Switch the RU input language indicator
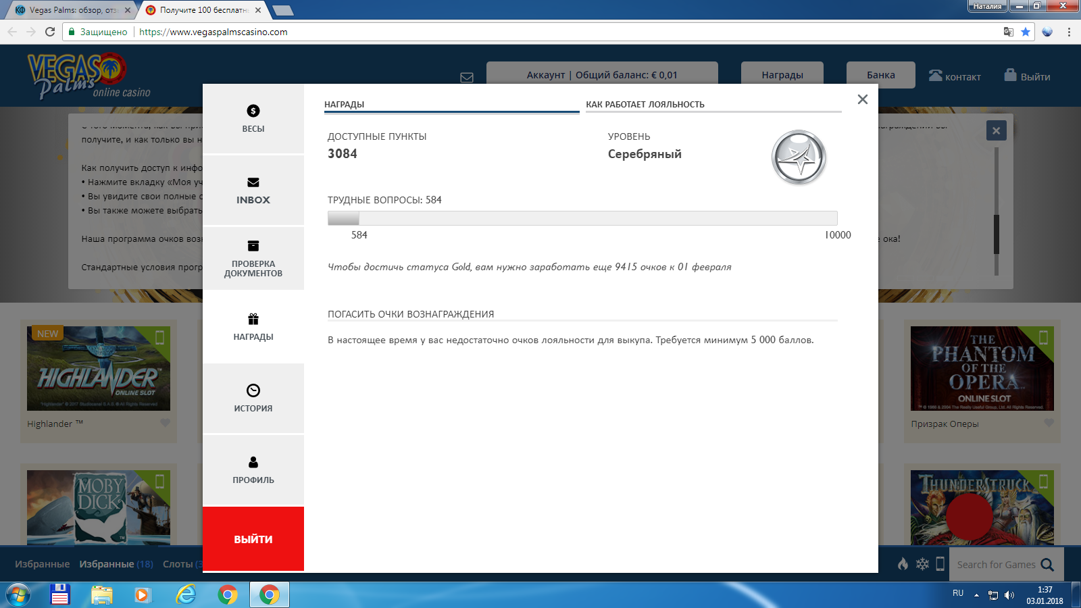 pyautogui.click(x=958, y=593)
